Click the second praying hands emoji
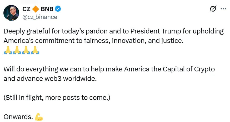The image size is (230, 122). pos(17,50)
